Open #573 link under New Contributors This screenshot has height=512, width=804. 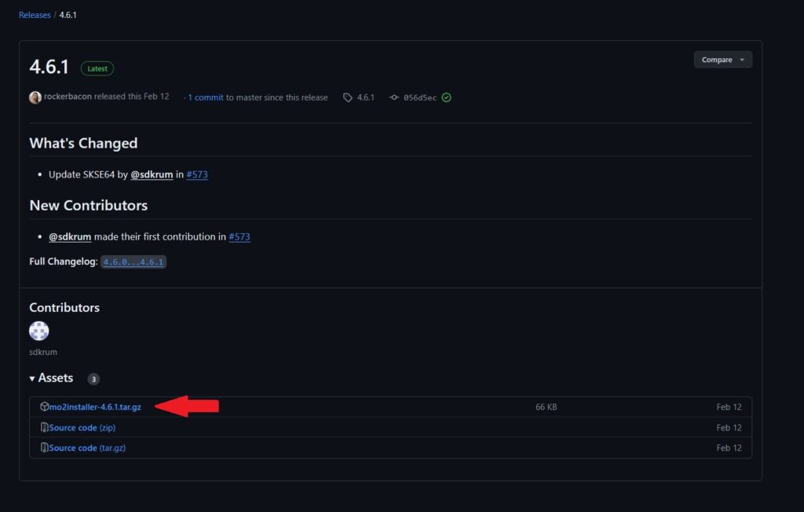click(239, 236)
